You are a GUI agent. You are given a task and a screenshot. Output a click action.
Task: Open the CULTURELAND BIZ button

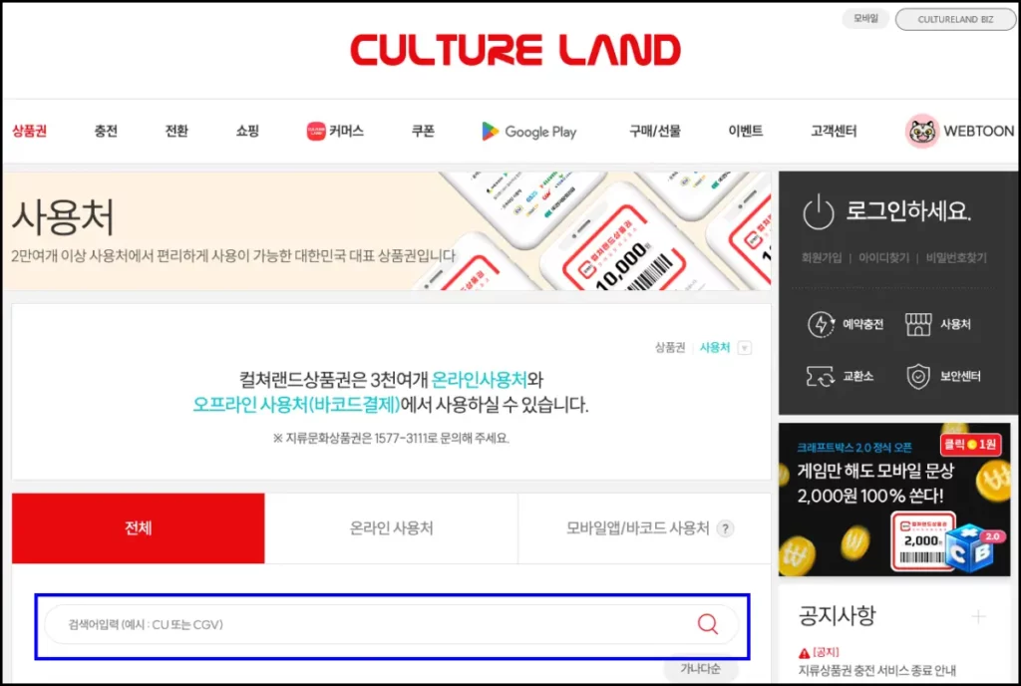954,18
